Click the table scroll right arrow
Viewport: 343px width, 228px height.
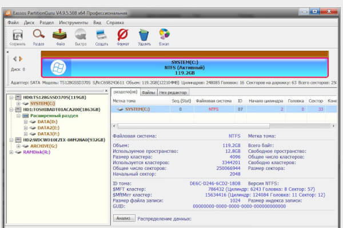pos(333,126)
